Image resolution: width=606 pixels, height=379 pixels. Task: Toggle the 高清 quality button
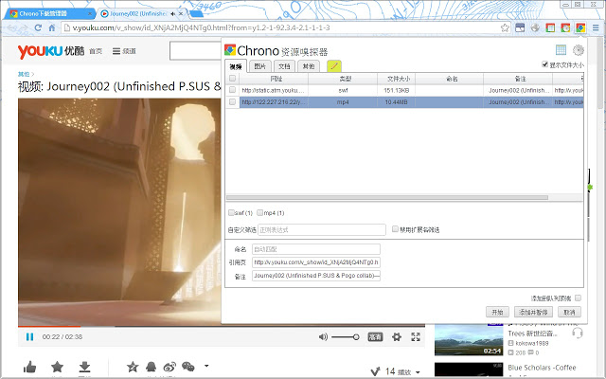click(x=375, y=337)
